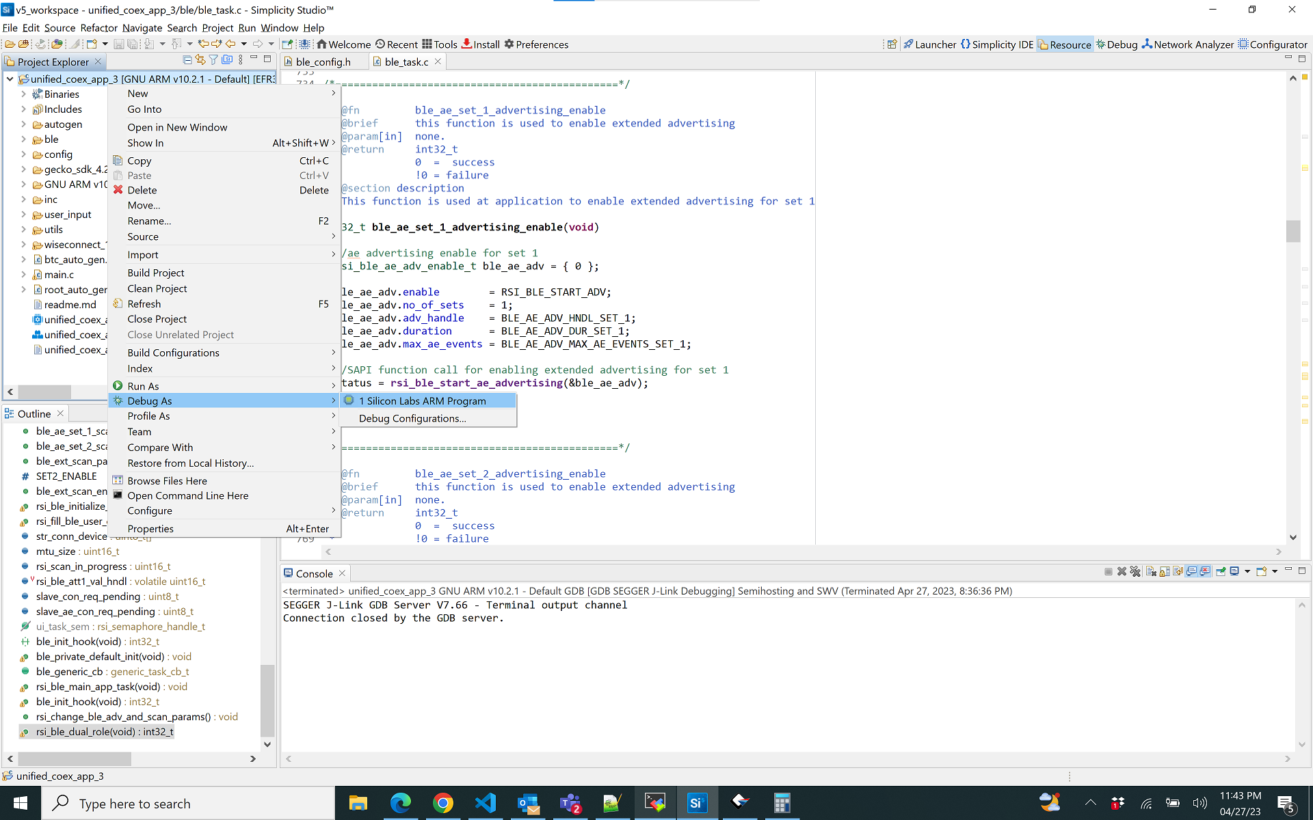The width and height of the screenshot is (1313, 820).
Task: Select the Simplicity Studio taskbar icon
Action: pos(697,803)
